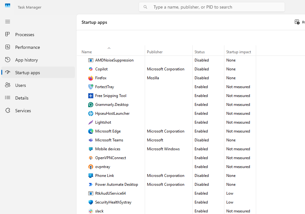Open the Services gear icon
This screenshot has height=214, width=305.
8,110
